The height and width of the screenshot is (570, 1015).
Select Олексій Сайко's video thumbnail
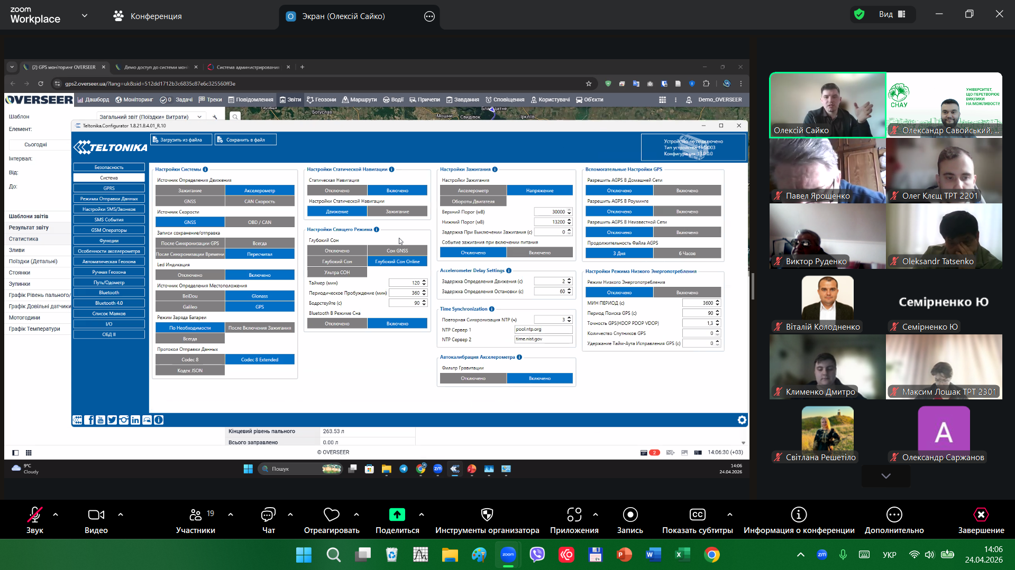click(827, 105)
